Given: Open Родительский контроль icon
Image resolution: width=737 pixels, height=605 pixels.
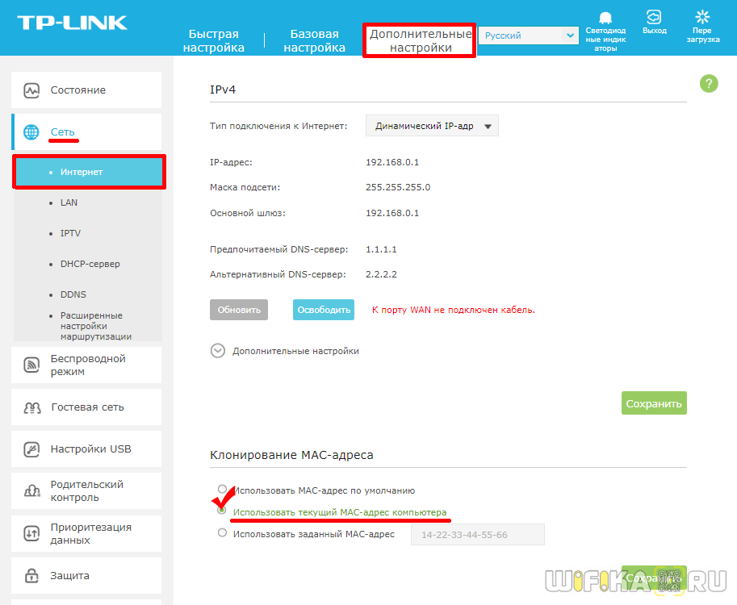Looking at the screenshot, I should (31, 491).
